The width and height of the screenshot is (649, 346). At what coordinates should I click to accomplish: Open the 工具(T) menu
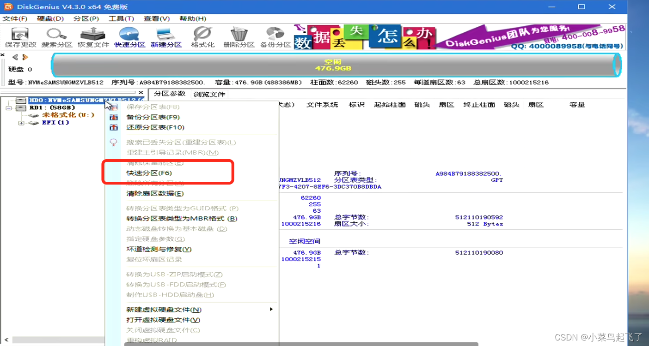(121, 18)
